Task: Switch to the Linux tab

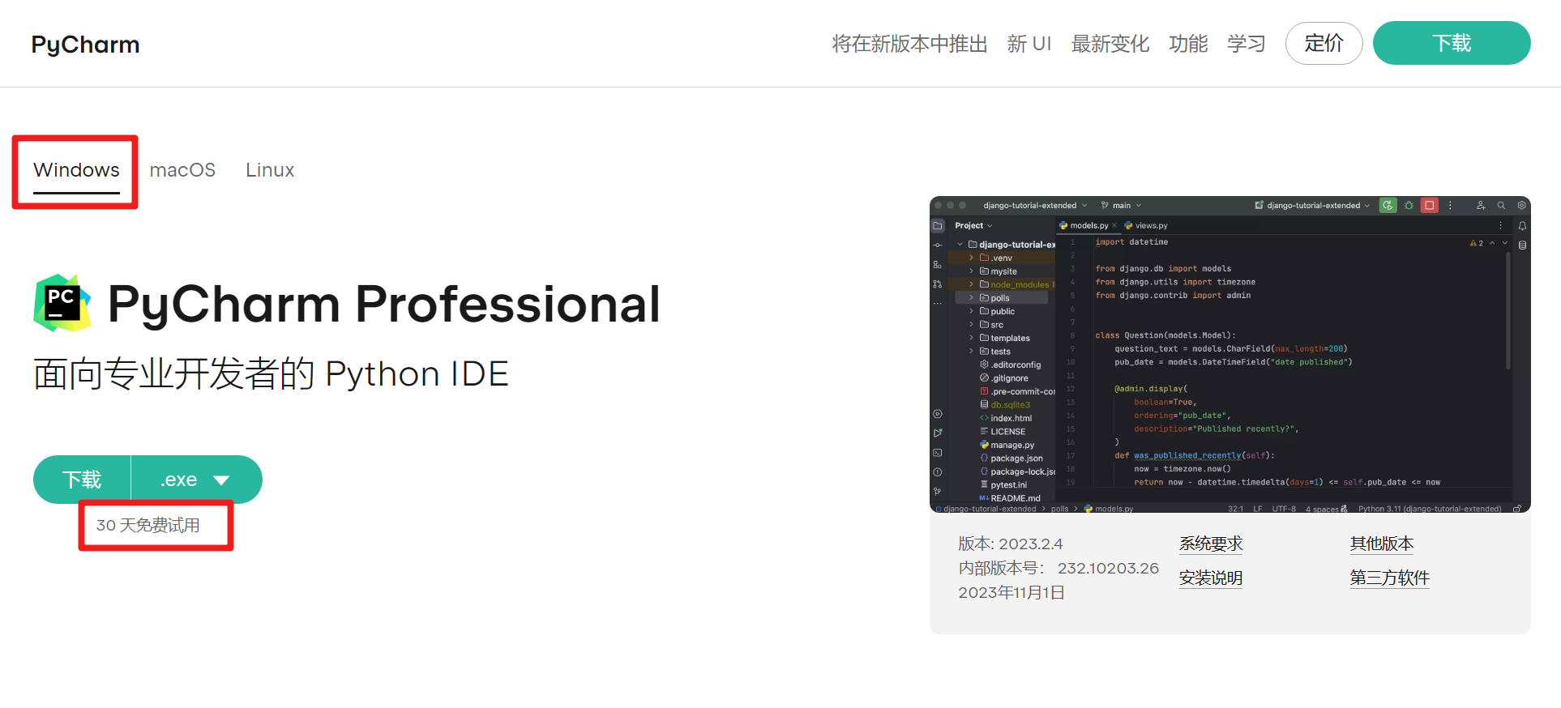Action: point(270,170)
